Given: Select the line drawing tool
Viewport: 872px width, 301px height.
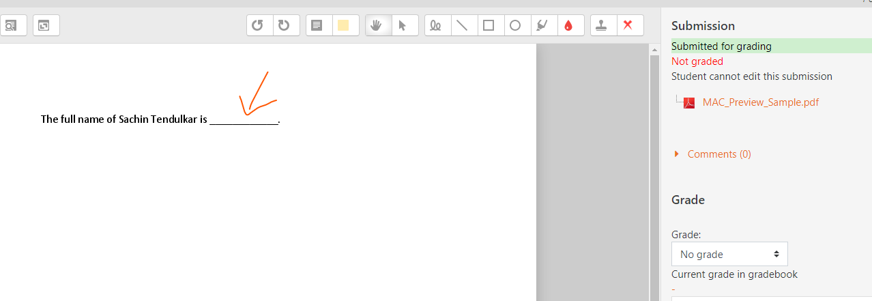Looking at the screenshot, I should coord(463,26).
